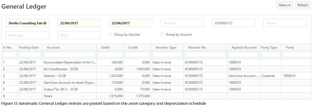Click the Refresh button

[303, 5]
